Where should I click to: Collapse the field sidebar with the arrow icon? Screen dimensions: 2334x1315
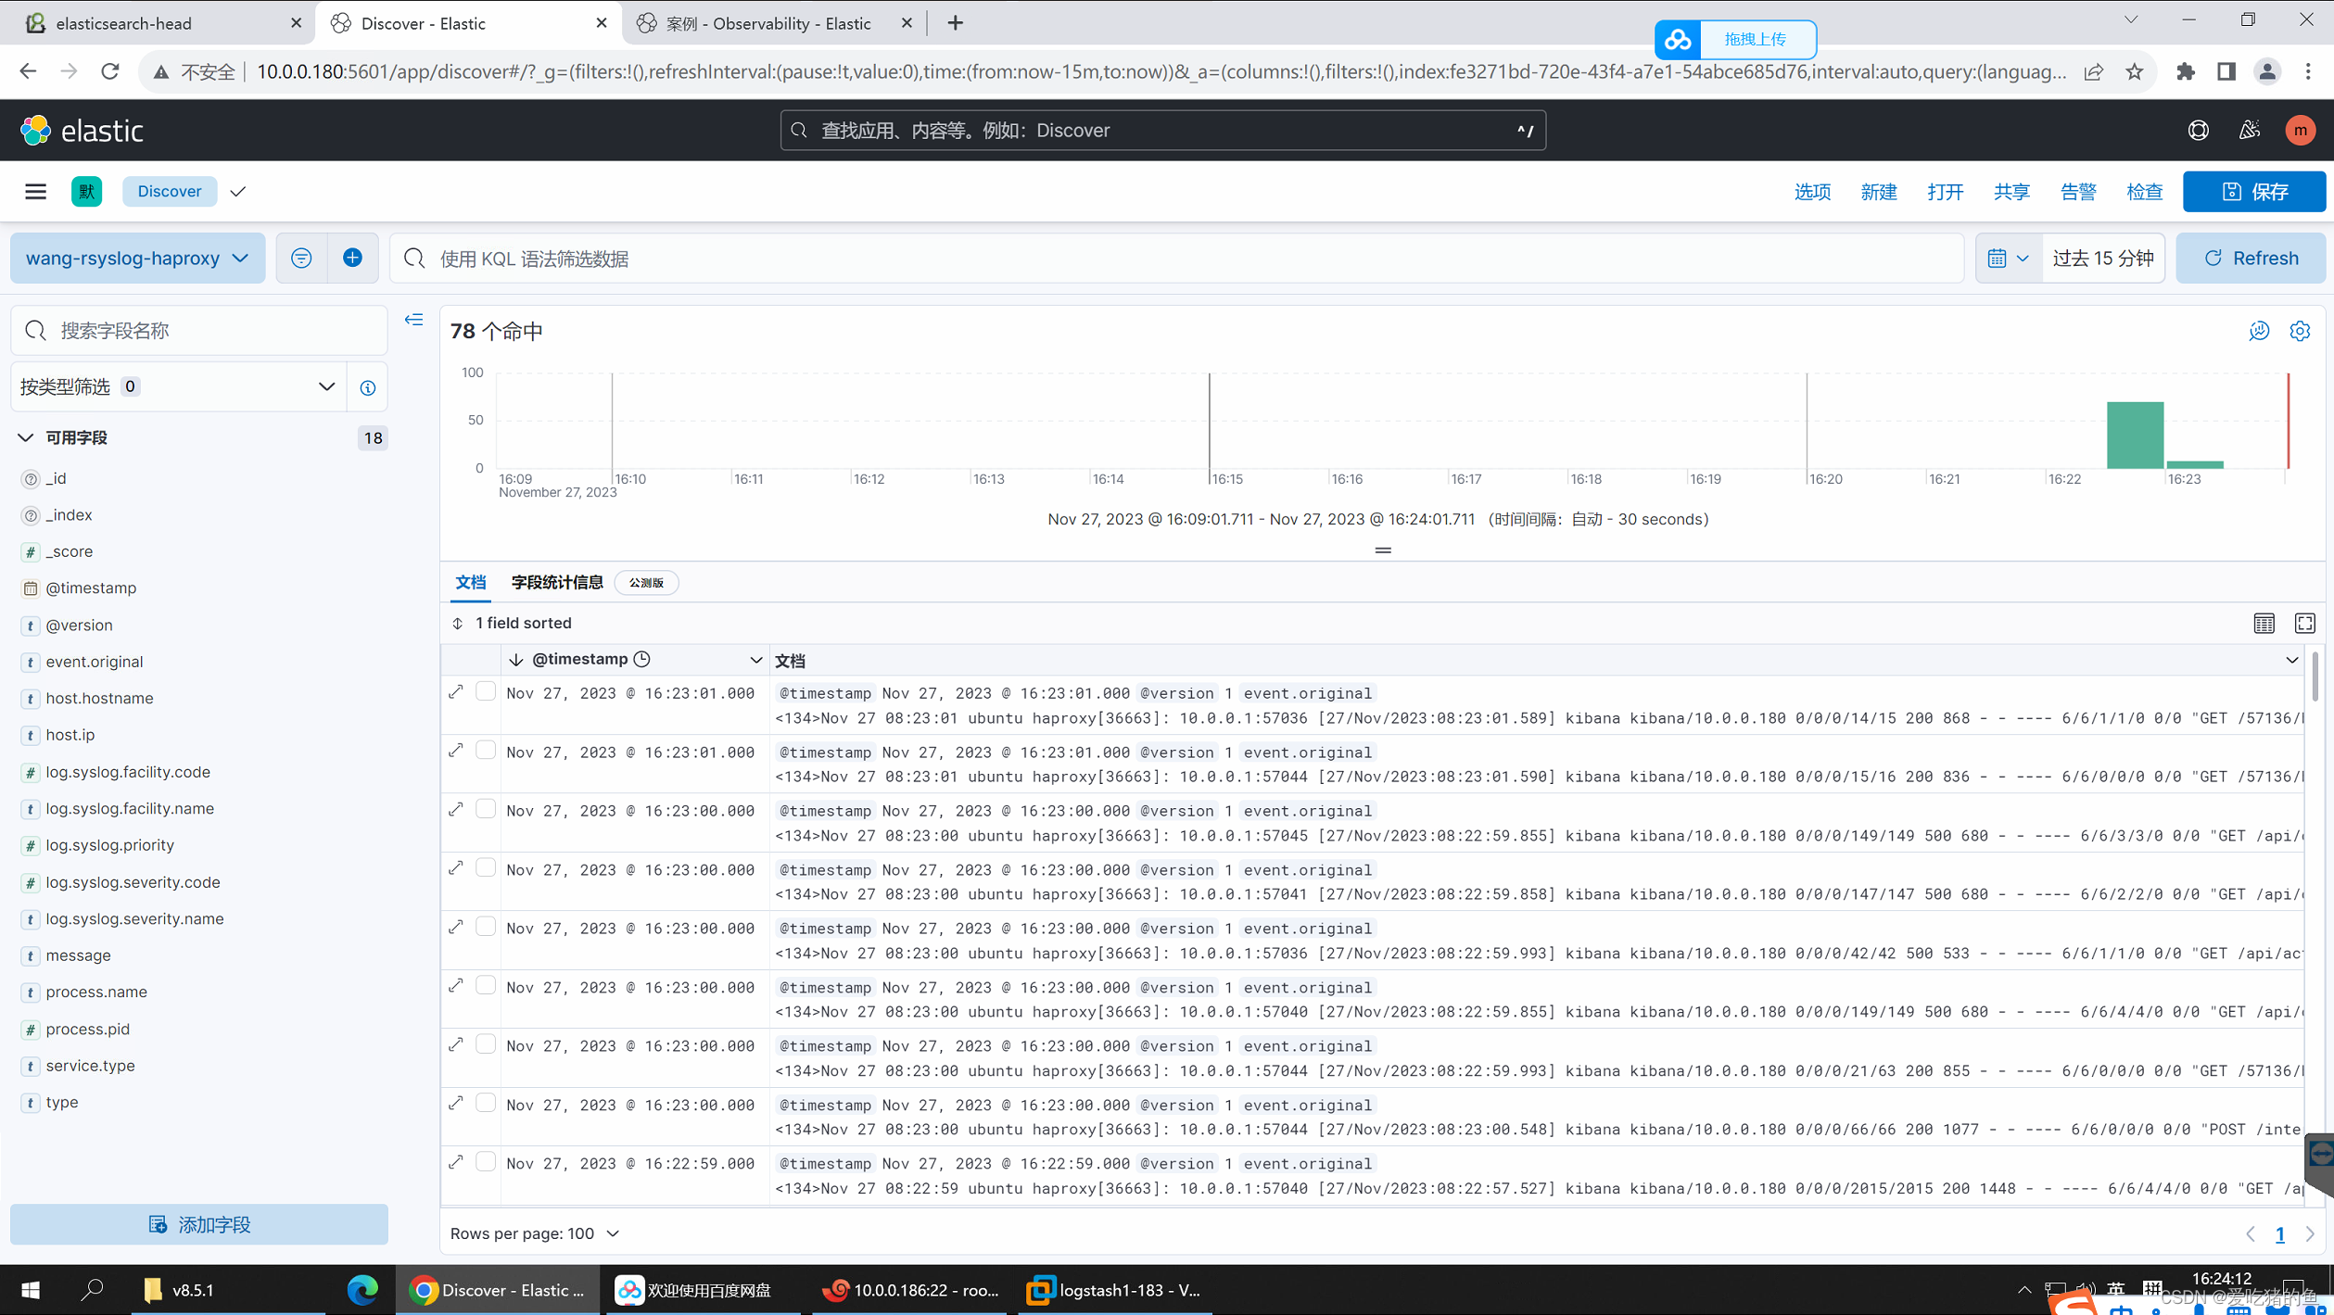point(414,321)
